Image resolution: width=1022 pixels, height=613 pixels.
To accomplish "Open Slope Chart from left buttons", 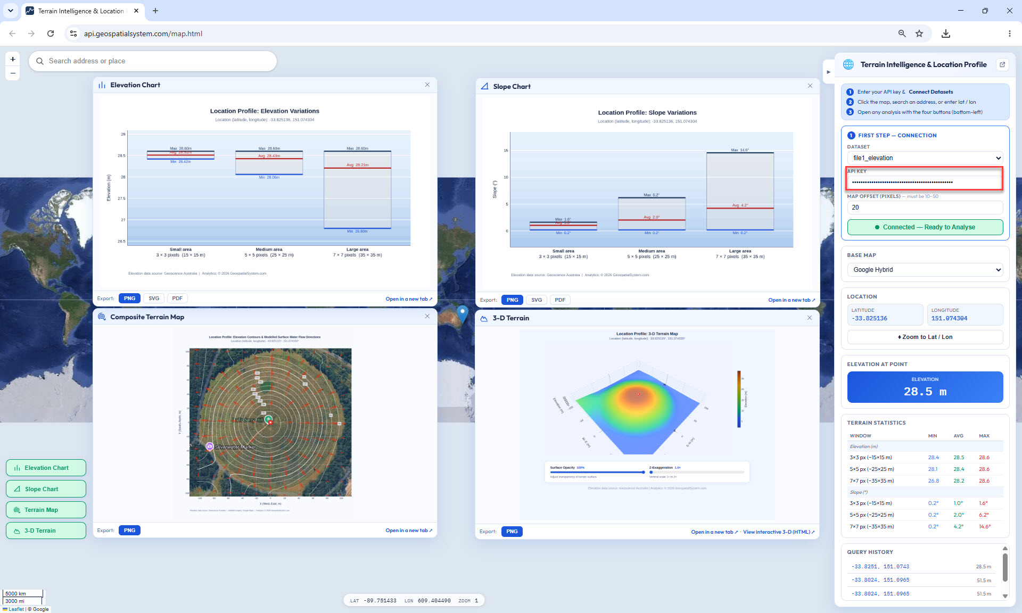I will [x=46, y=489].
